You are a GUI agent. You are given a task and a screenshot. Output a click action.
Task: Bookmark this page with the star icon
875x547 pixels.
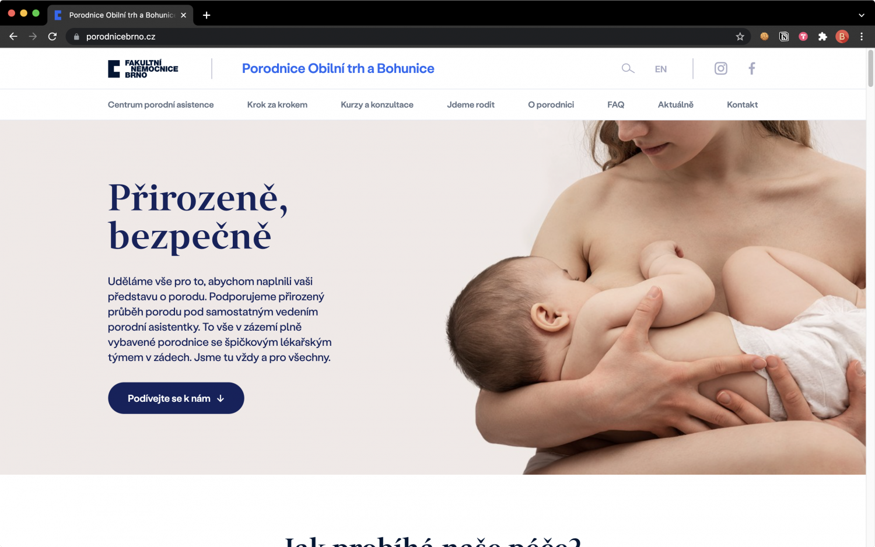(x=740, y=37)
